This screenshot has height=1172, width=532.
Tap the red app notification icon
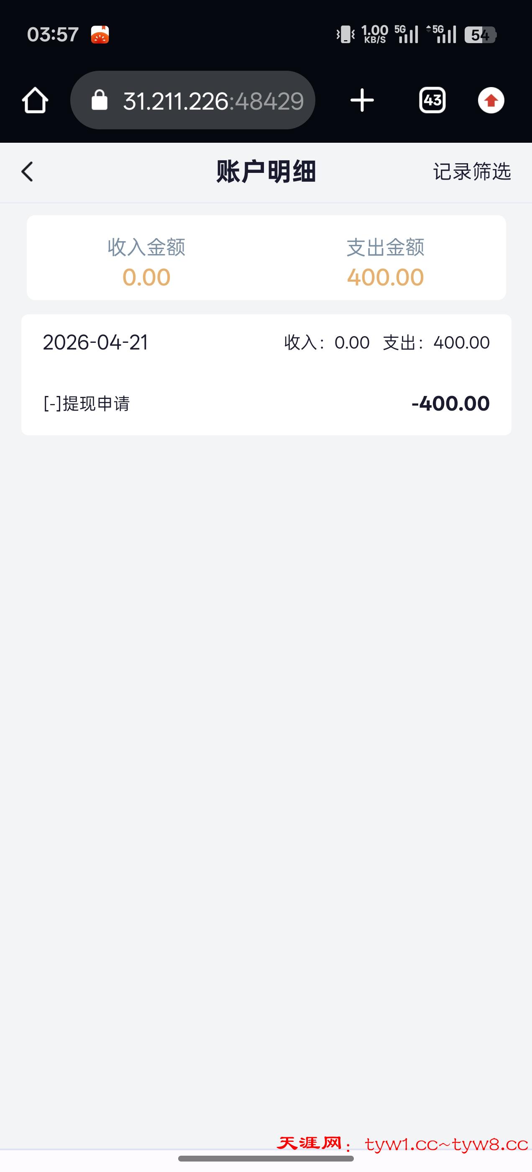click(x=100, y=35)
